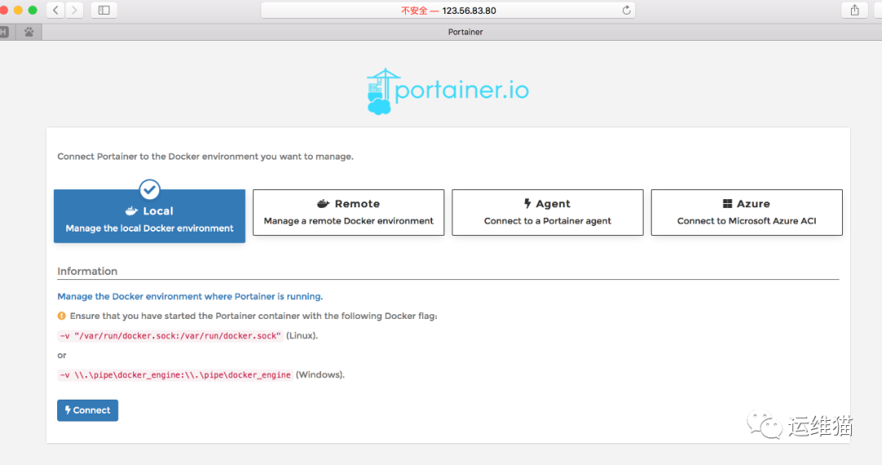Click the address bar showing 123.56.83.80
The image size is (882, 465).
pos(448,10)
